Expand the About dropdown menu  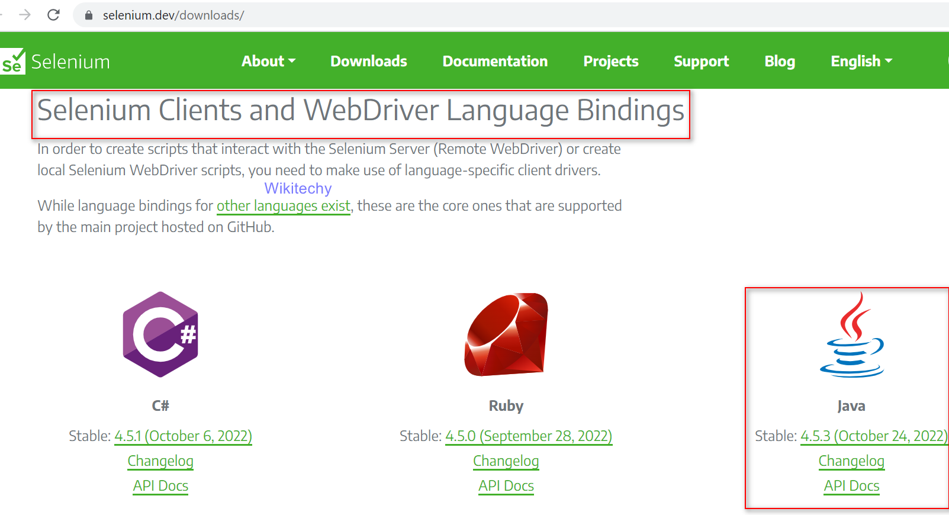pyautogui.click(x=268, y=61)
